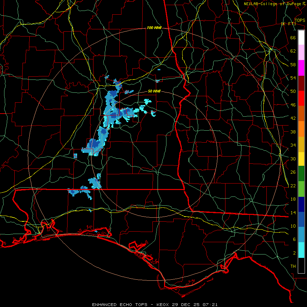Click the dark orange swatch between 46 and 42
This screenshot has width=307, height=307.
[x=301, y=114]
